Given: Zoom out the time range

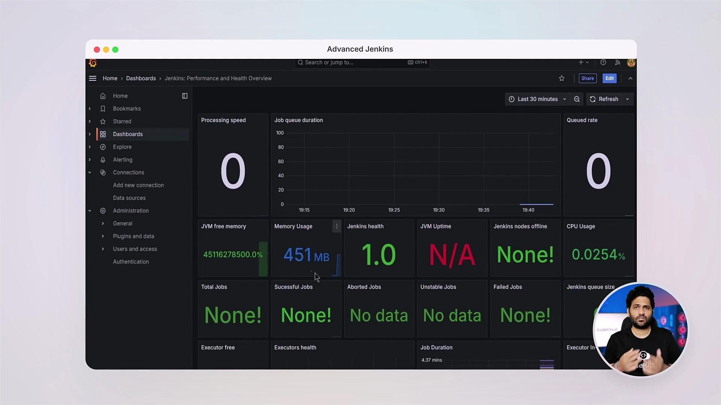Looking at the screenshot, I should [x=577, y=99].
